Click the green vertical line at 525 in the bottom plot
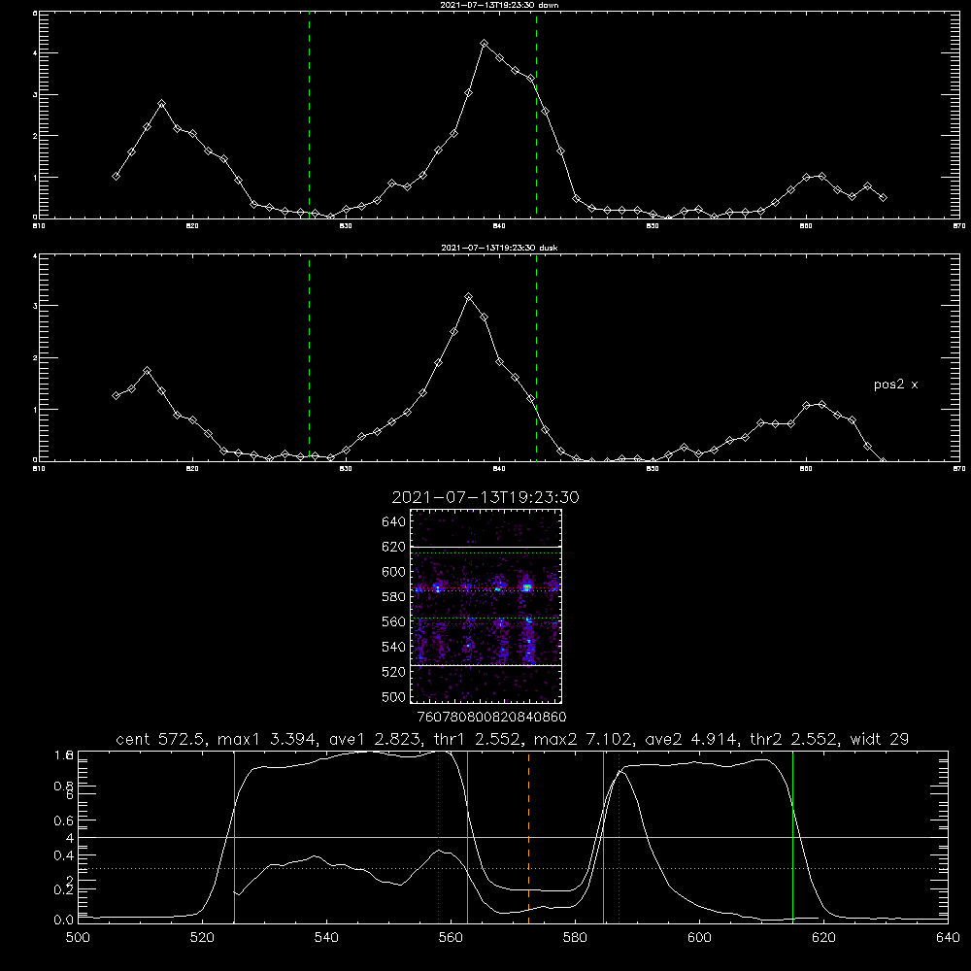This screenshot has height=971, width=971. point(234,837)
